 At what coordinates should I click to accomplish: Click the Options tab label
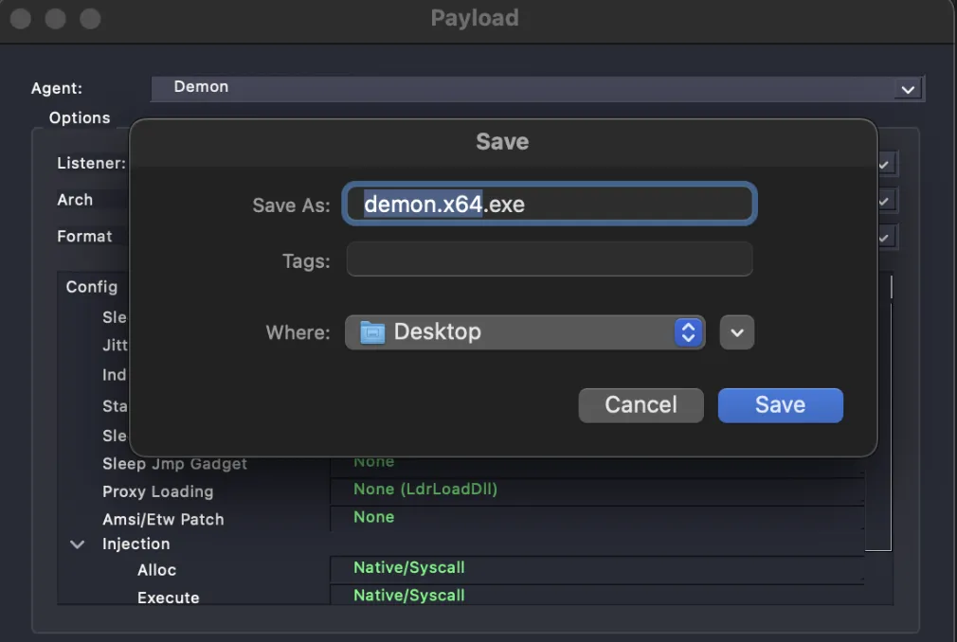(80, 118)
